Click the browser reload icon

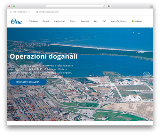(104, 6)
